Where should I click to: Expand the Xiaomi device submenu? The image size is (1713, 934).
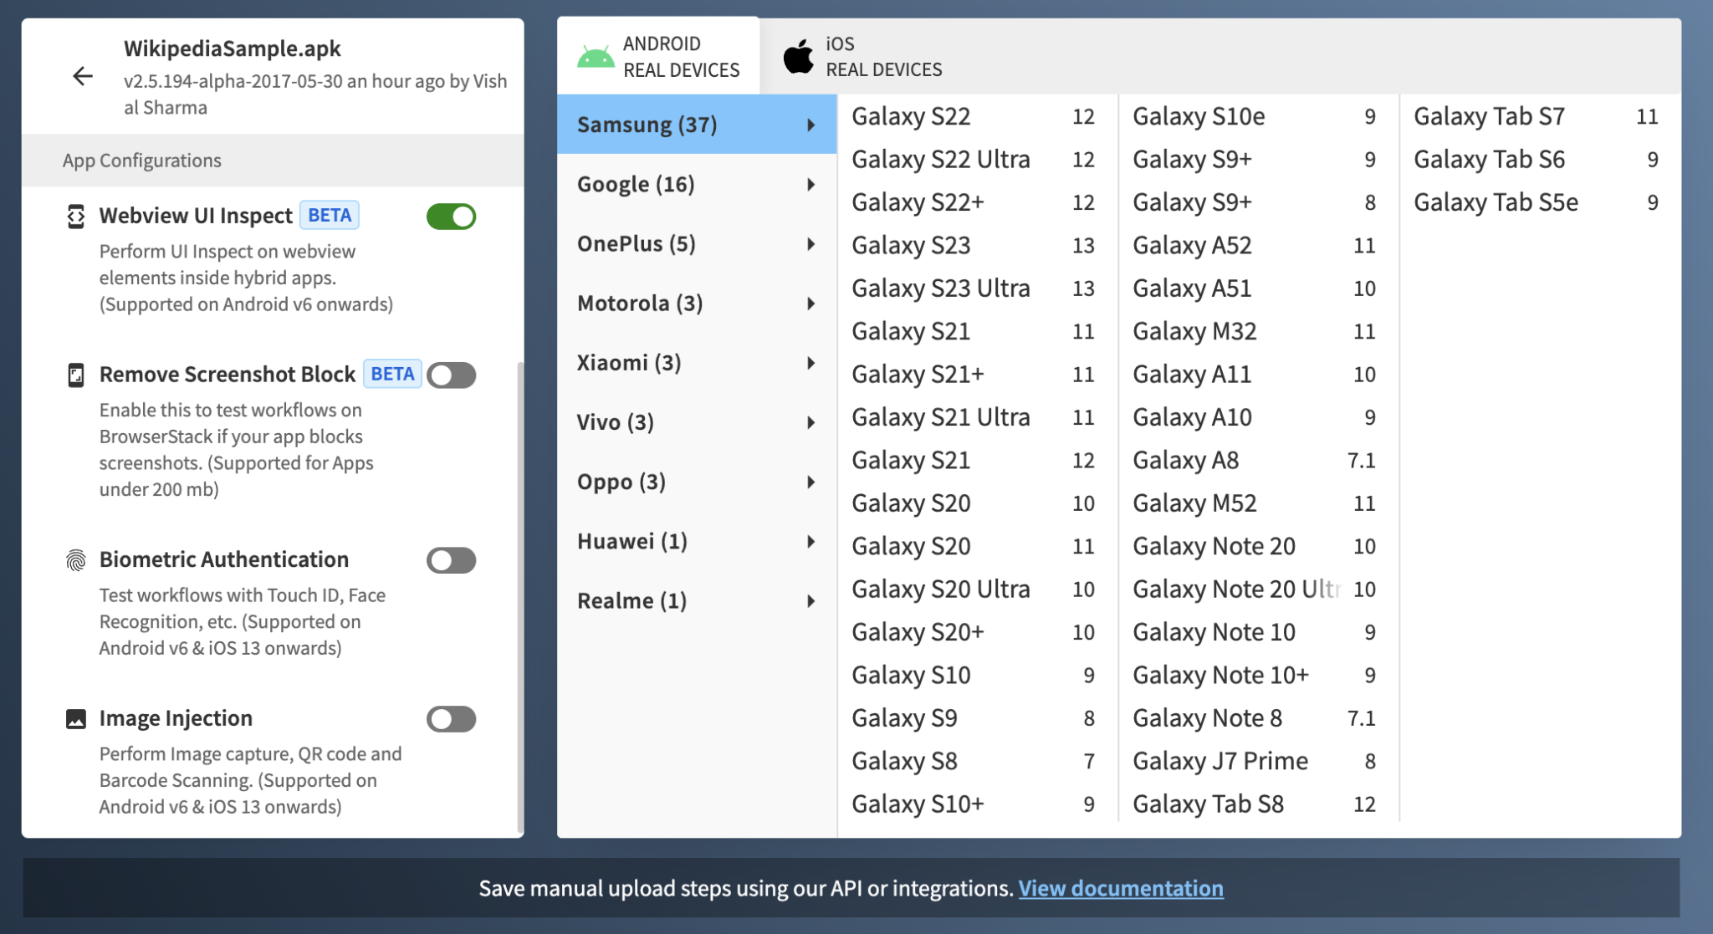click(x=628, y=362)
